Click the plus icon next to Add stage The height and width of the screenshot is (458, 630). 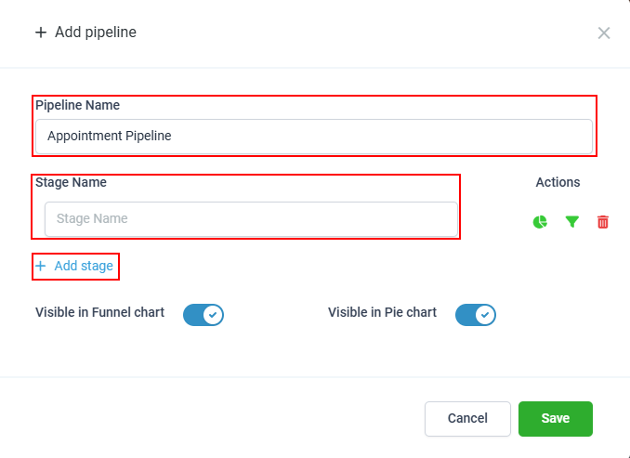pos(40,267)
